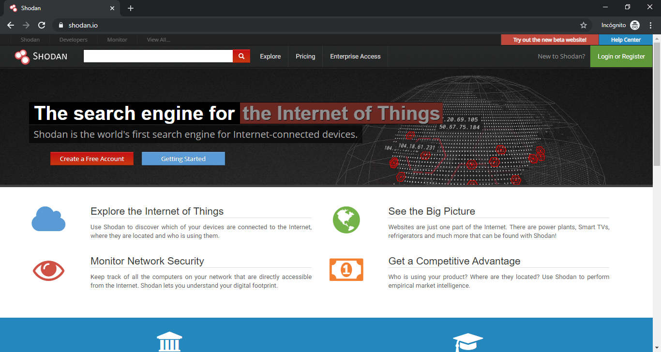Focus the Shodan search input field

tap(158, 56)
